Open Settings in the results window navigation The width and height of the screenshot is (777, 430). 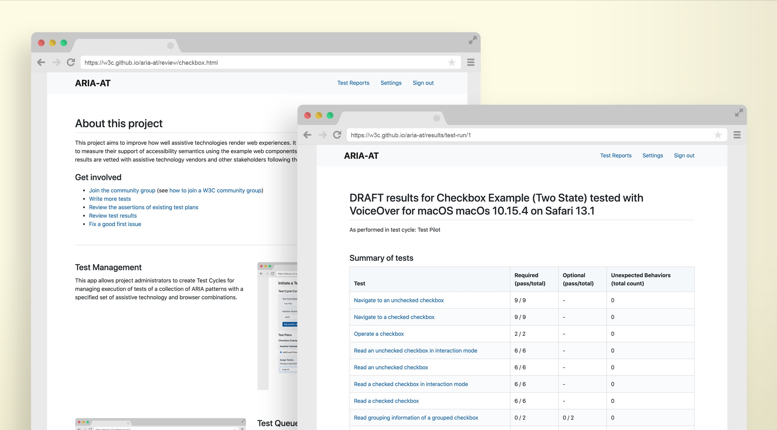click(653, 155)
